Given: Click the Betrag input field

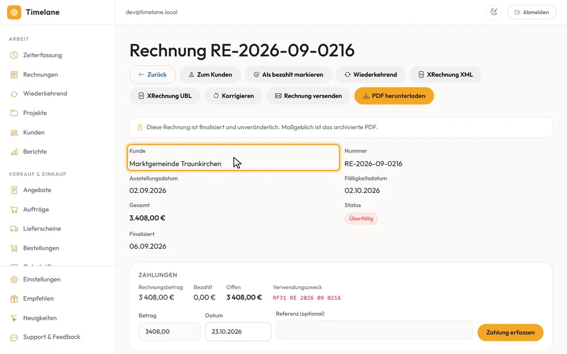Looking at the screenshot, I should click(170, 332).
